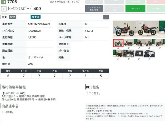Click the 定例 tag

[x=13, y=17]
